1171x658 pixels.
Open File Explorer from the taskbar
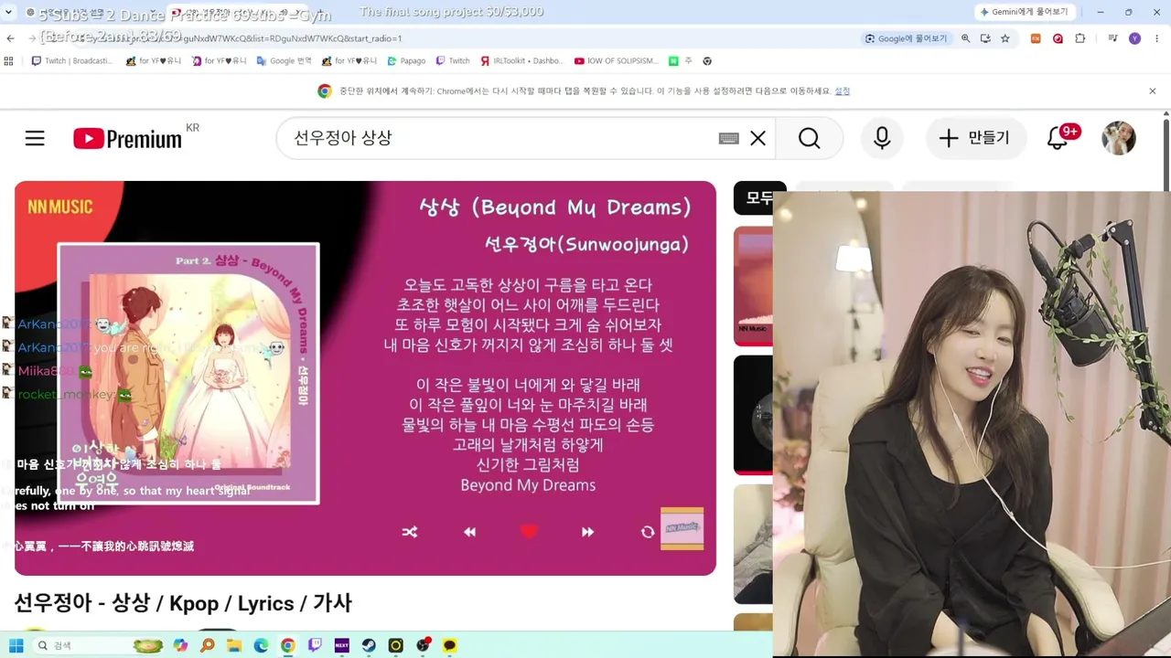(x=234, y=645)
